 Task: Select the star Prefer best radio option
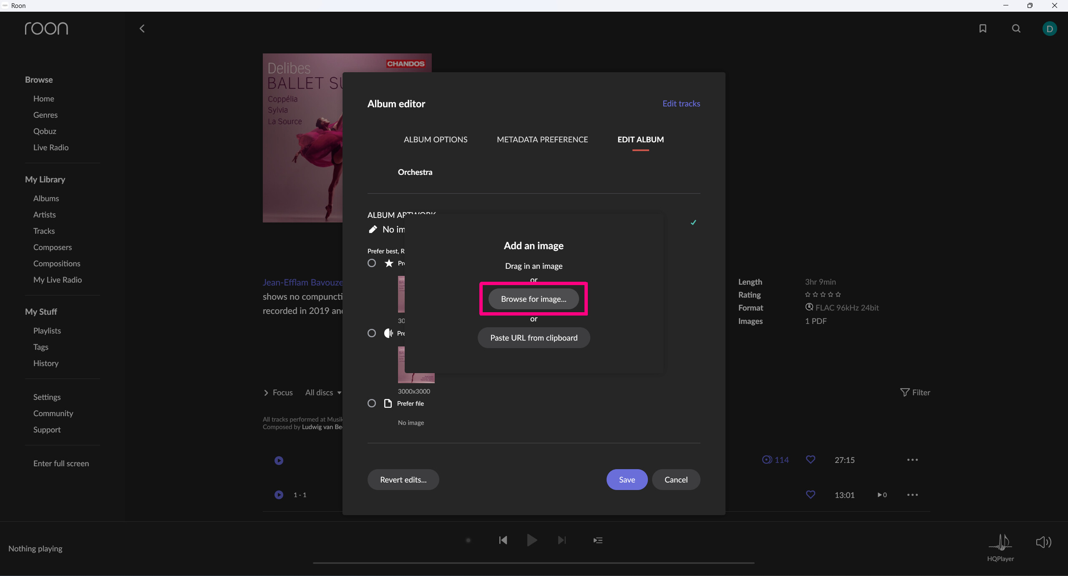pyautogui.click(x=372, y=263)
